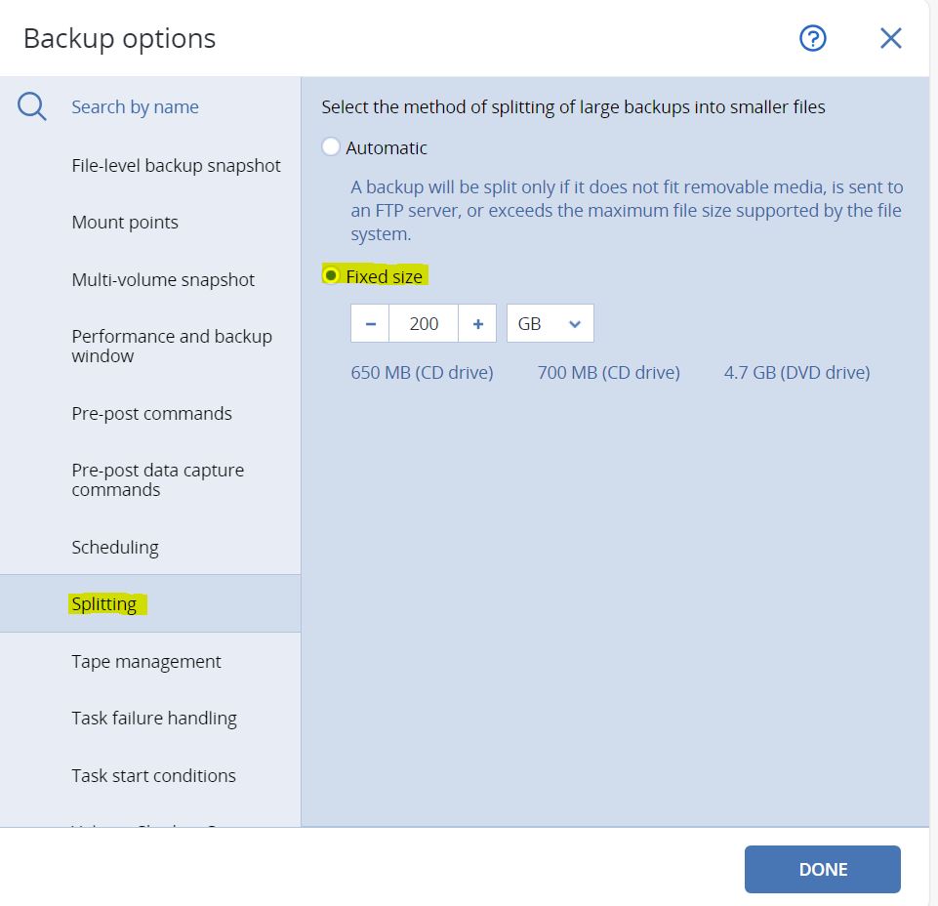Click the search magnifier icon

[32, 106]
